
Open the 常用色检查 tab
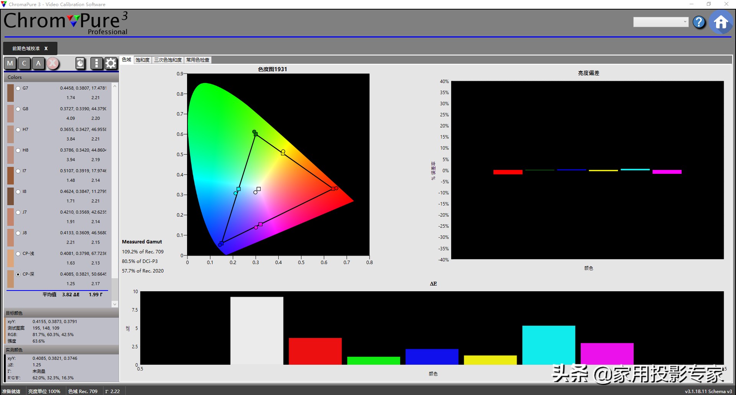click(198, 60)
